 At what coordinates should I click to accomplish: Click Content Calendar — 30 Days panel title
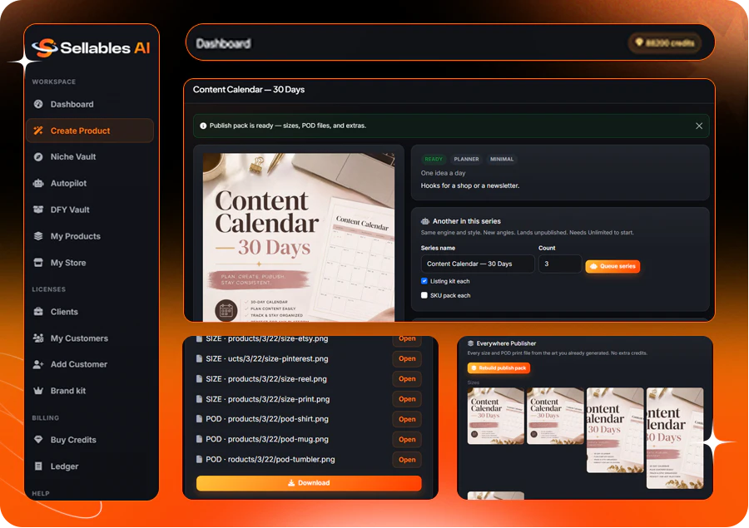click(248, 90)
